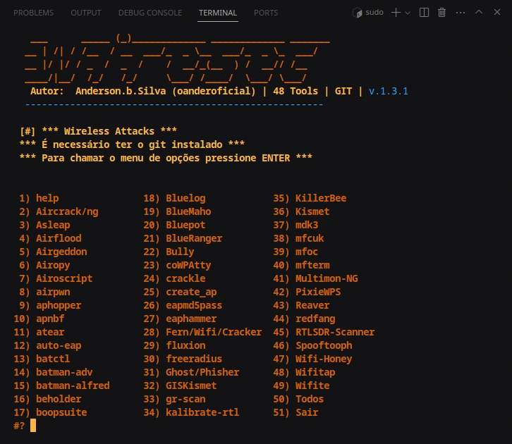The height and width of the screenshot is (444, 512).
Task: Click the '48 Tools' header text
Action: click(295, 91)
